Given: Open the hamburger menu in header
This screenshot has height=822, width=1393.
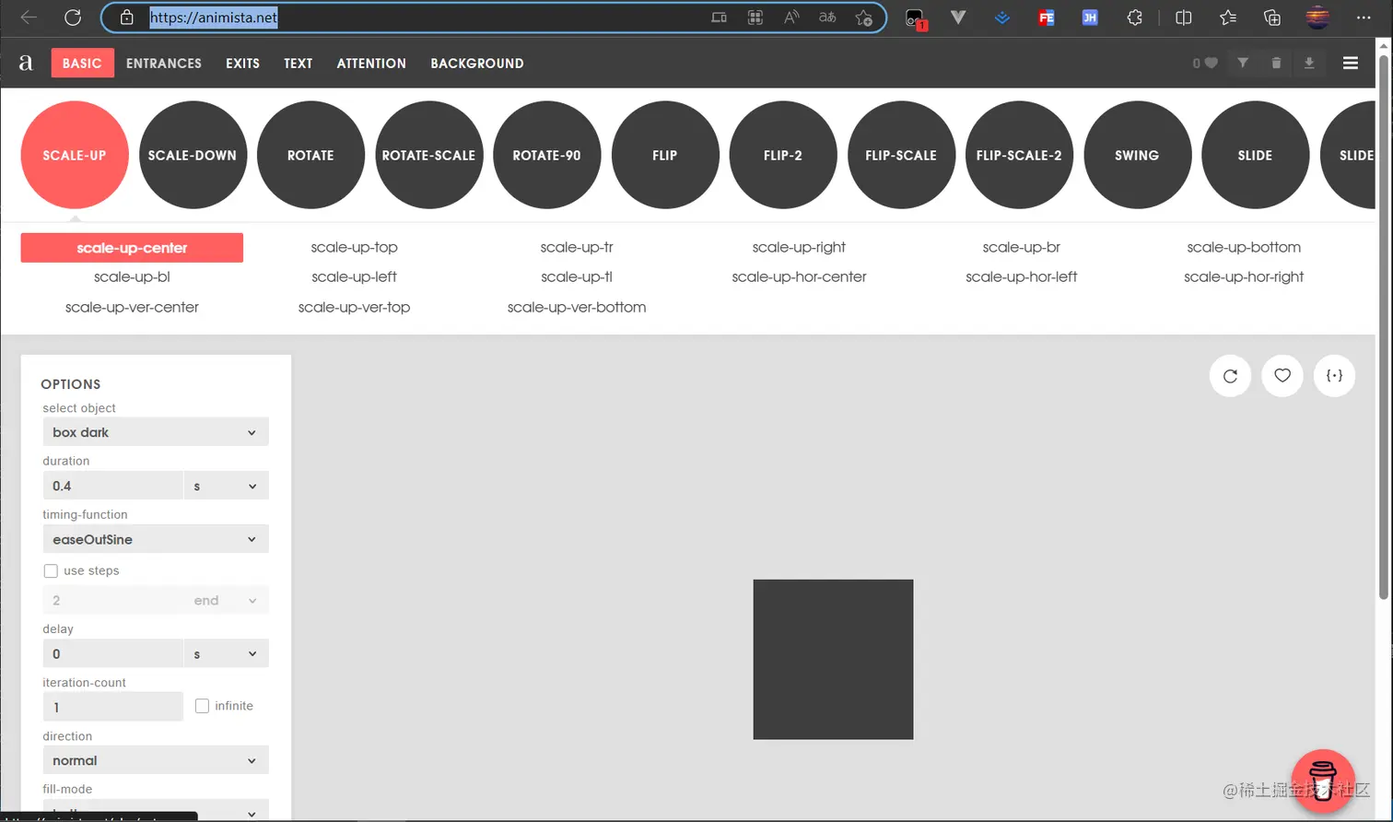Looking at the screenshot, I should click(1351, 63).
